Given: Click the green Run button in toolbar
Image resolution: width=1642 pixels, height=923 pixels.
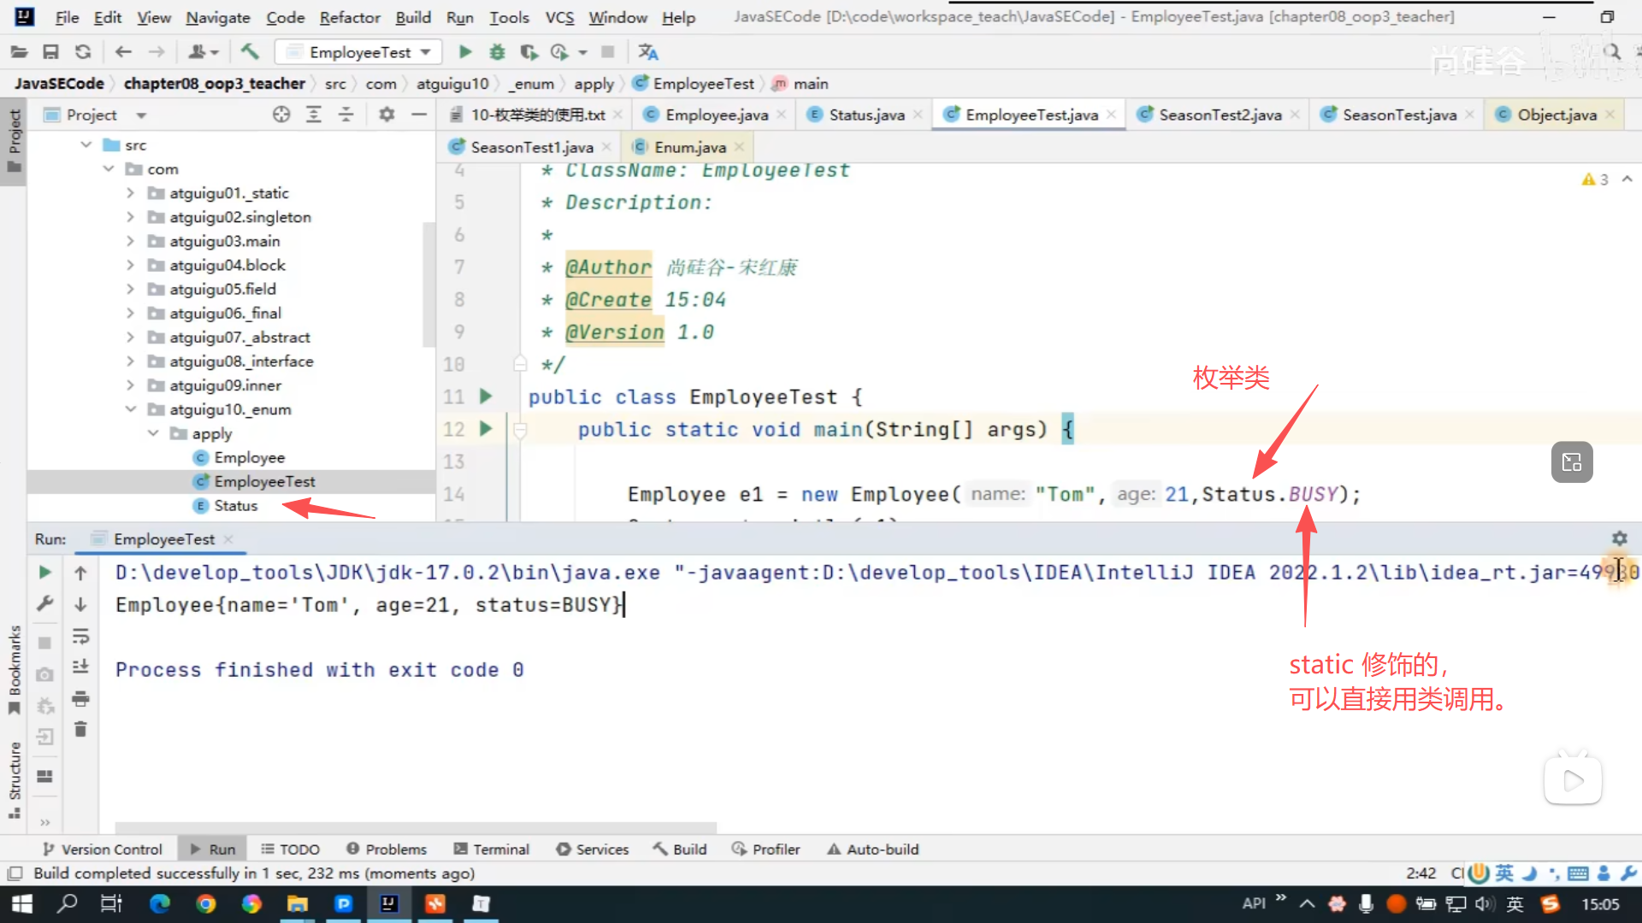Looking at the screenshot, I should [x=465, y=52].
